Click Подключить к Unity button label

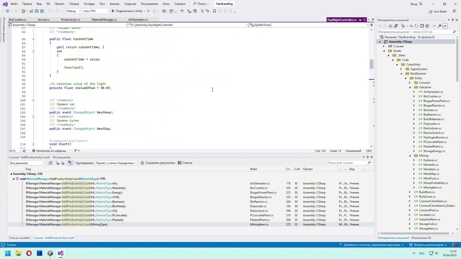129,11
